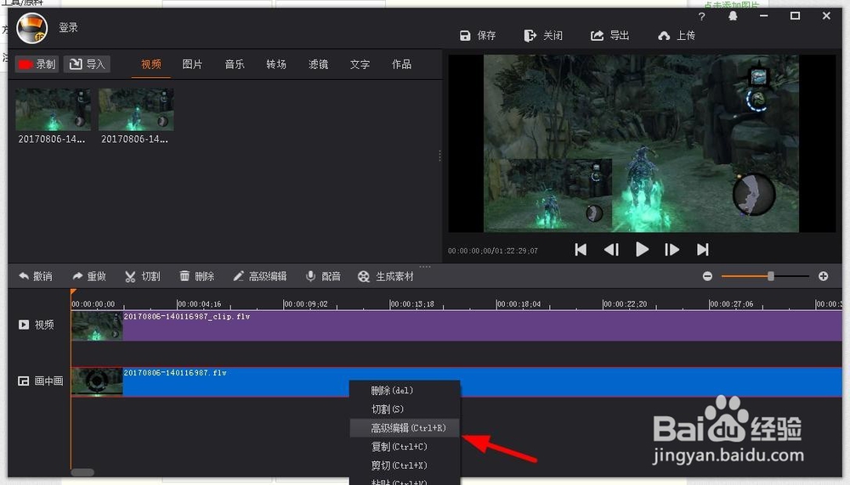Image resolution: width=850 pixels, height=485 pixels.
Task: Choose 高级编辑(Ctrl+R) in context menu
Action: [x=405, y=428]
